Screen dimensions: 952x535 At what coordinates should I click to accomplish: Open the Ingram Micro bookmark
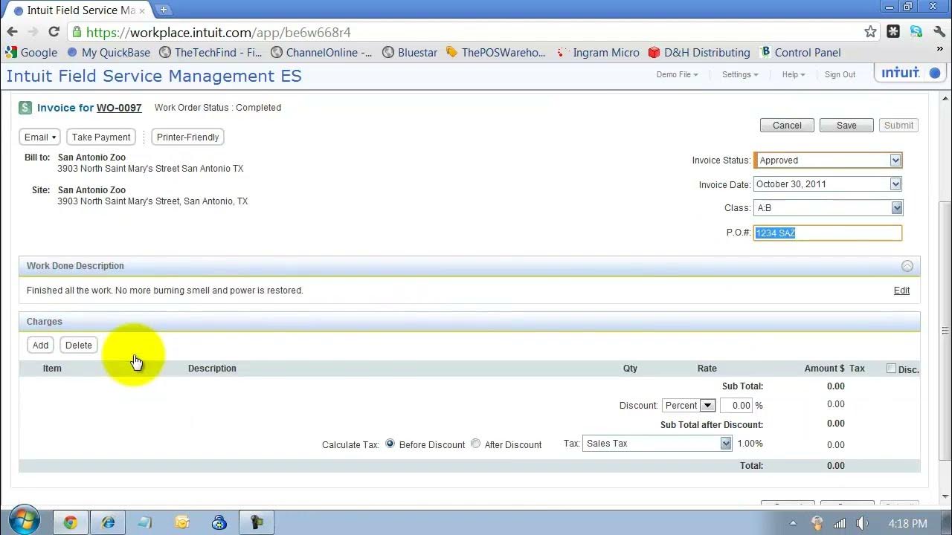[597, 53]
